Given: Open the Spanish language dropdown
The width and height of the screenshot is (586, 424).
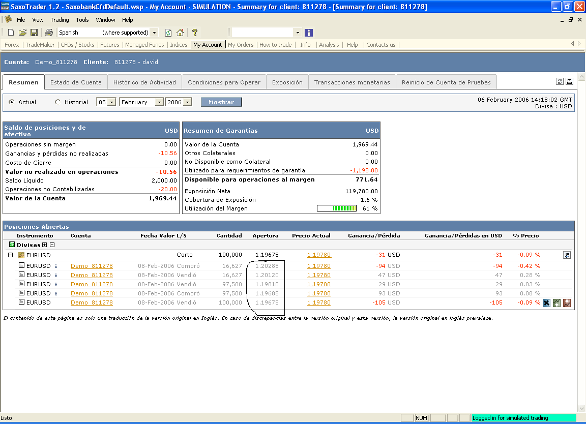Looking at the screenshot, I should 154,33.
